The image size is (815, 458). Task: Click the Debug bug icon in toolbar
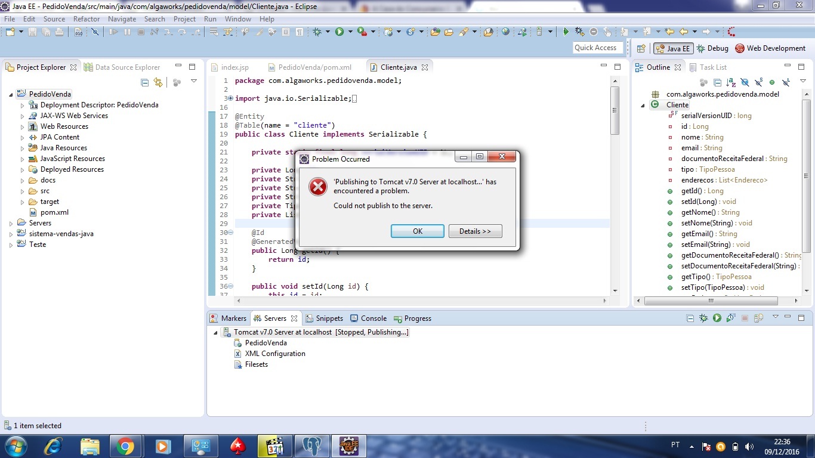pos(317,32)
